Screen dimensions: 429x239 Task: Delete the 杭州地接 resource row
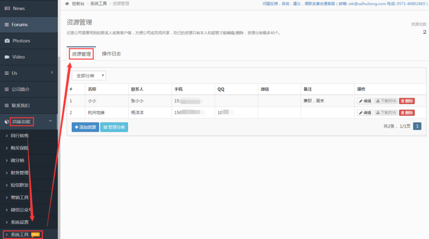click(x=406, y=113)
